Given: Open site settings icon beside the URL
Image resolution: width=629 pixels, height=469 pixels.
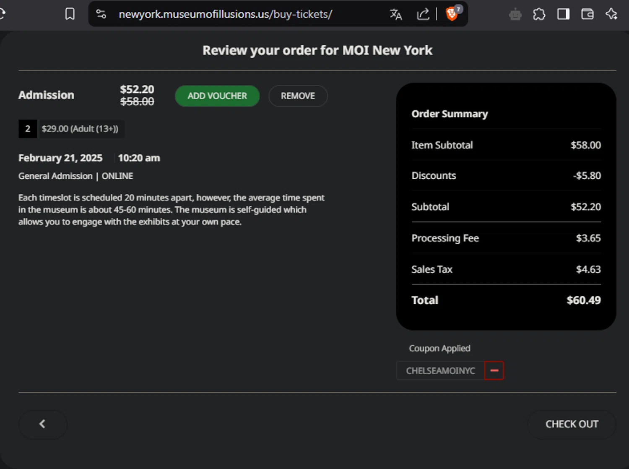Looking at the screenshot, I should (101, 14).
